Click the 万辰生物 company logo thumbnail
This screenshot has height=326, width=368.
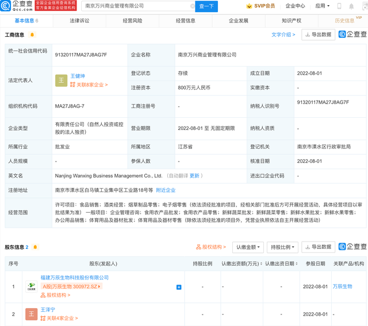(x=31, y=286)
